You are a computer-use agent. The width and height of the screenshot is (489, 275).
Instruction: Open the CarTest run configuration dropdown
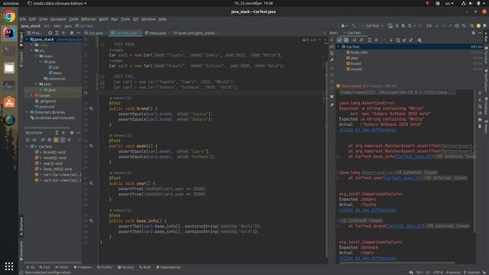coord(374,26)
